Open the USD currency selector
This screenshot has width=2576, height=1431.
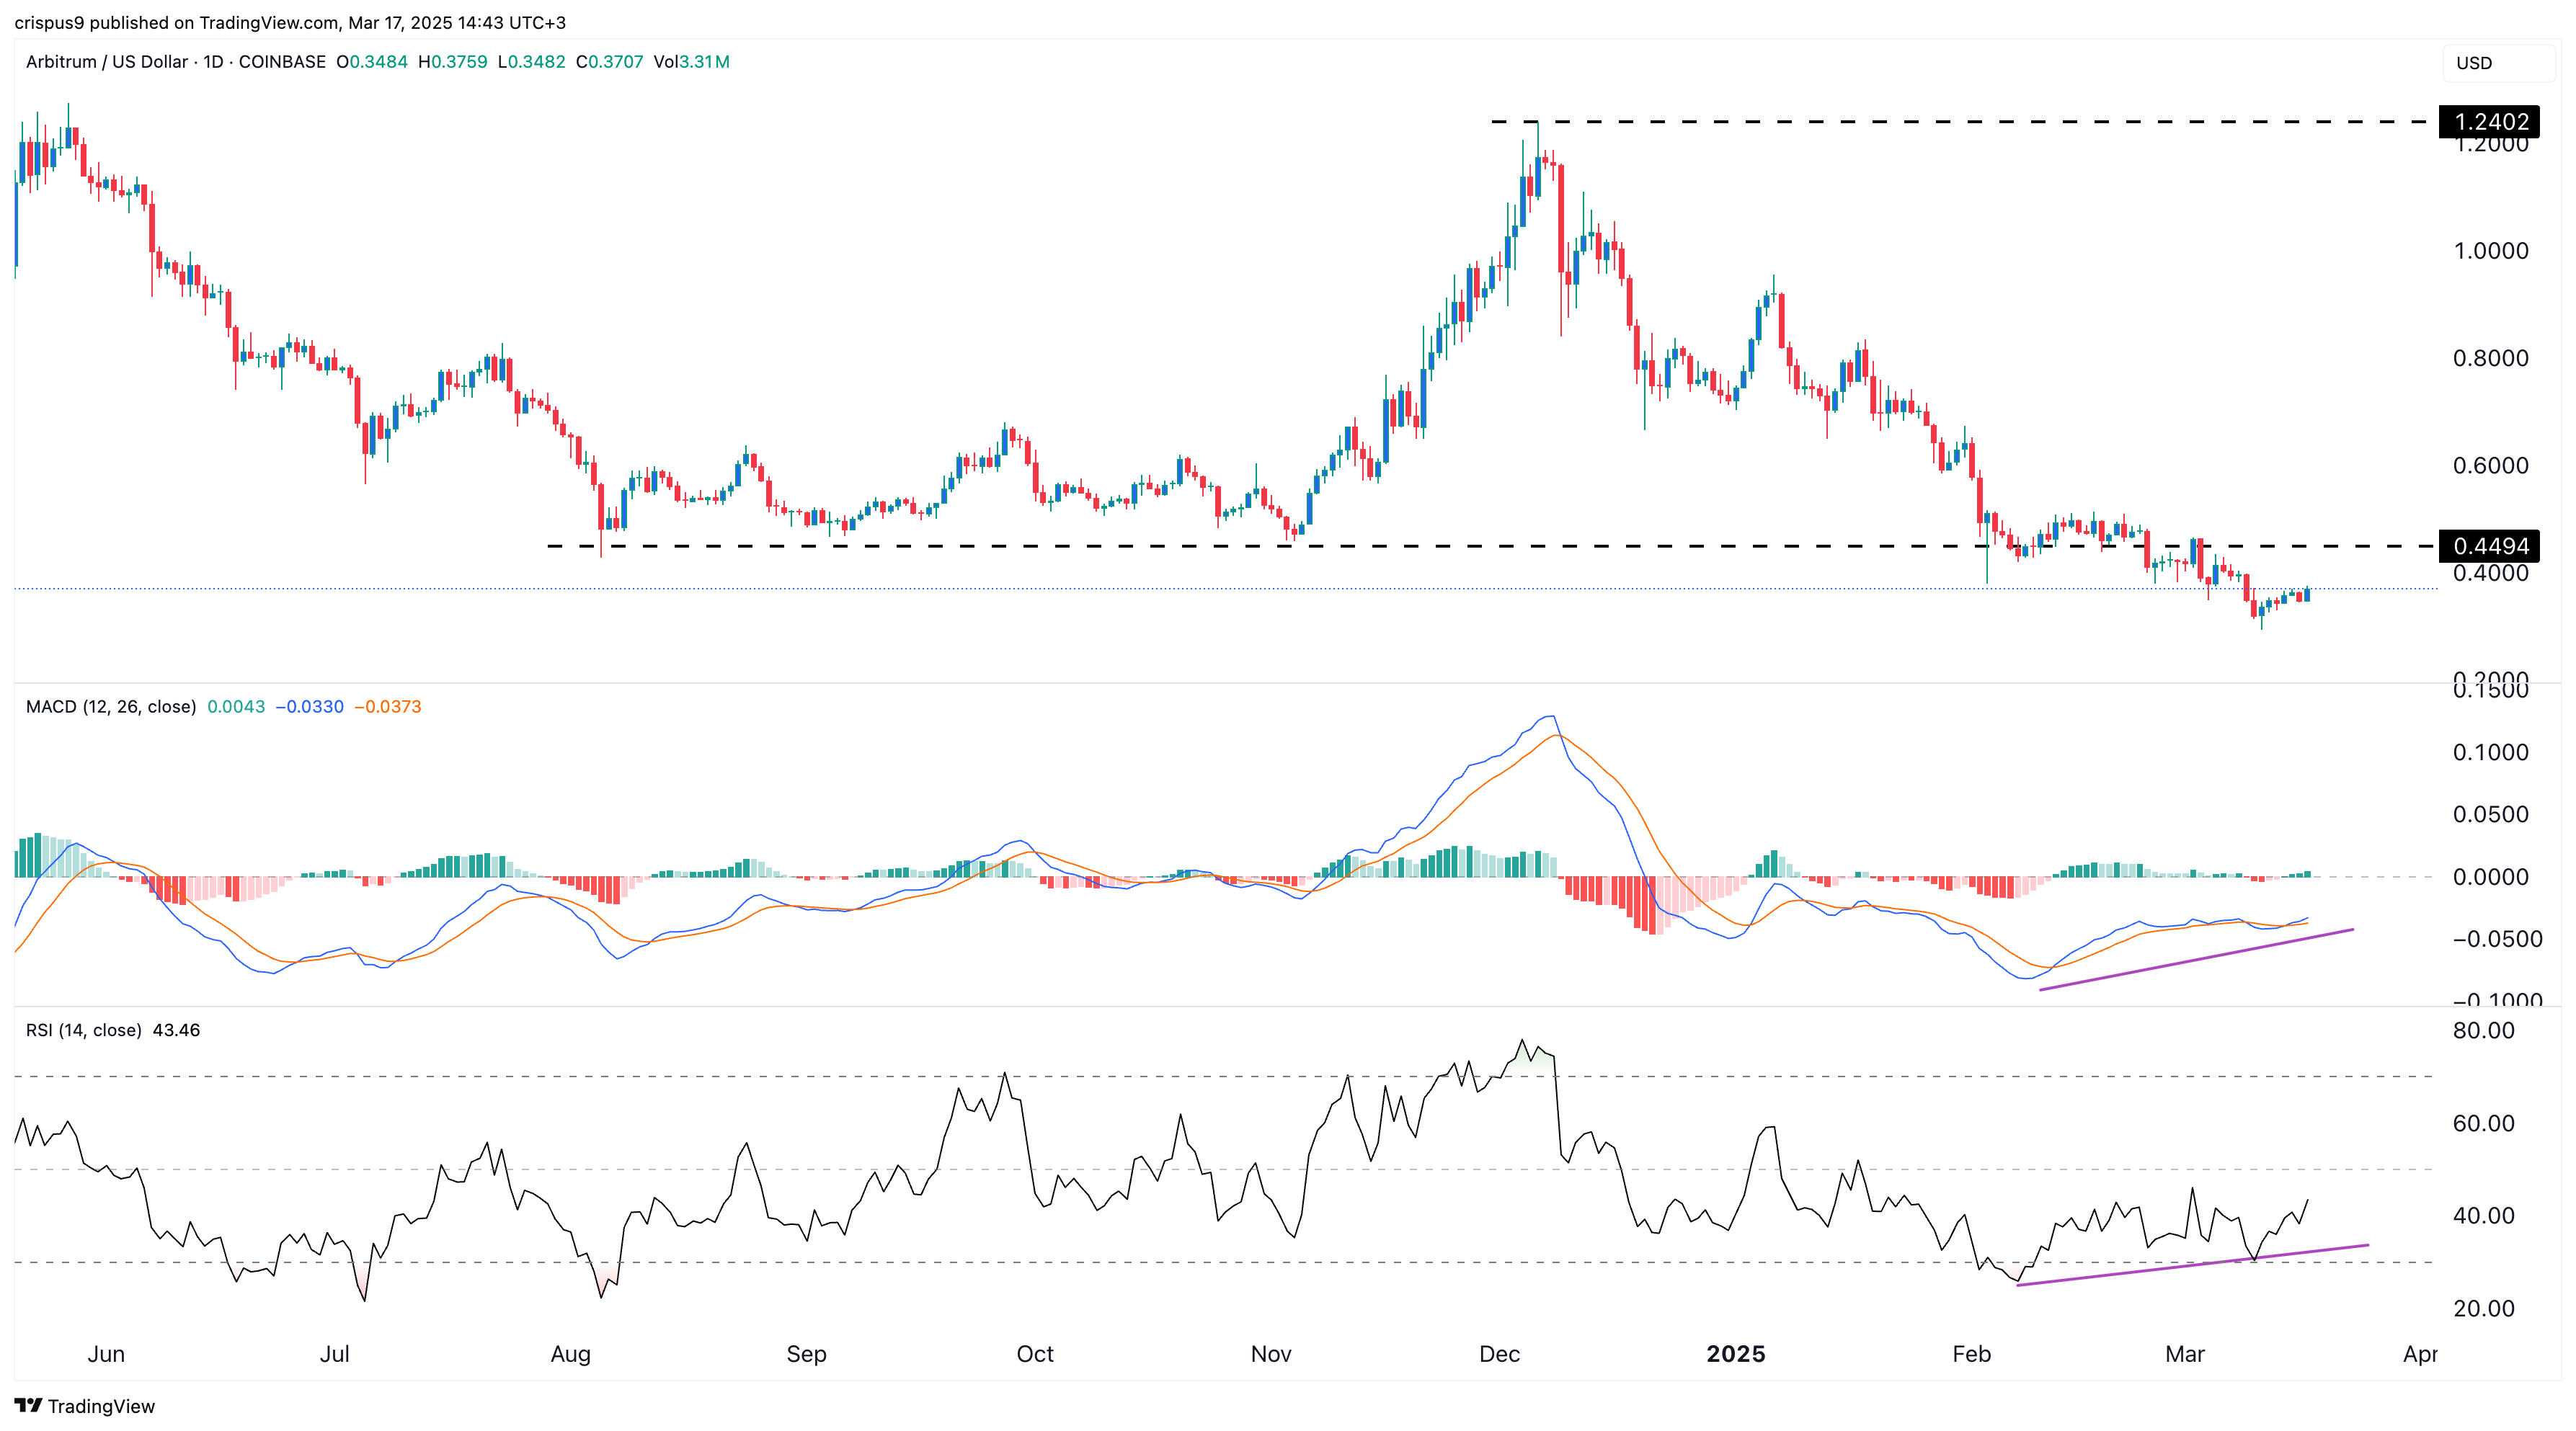pyautogui.click(x=2497, y=62)
